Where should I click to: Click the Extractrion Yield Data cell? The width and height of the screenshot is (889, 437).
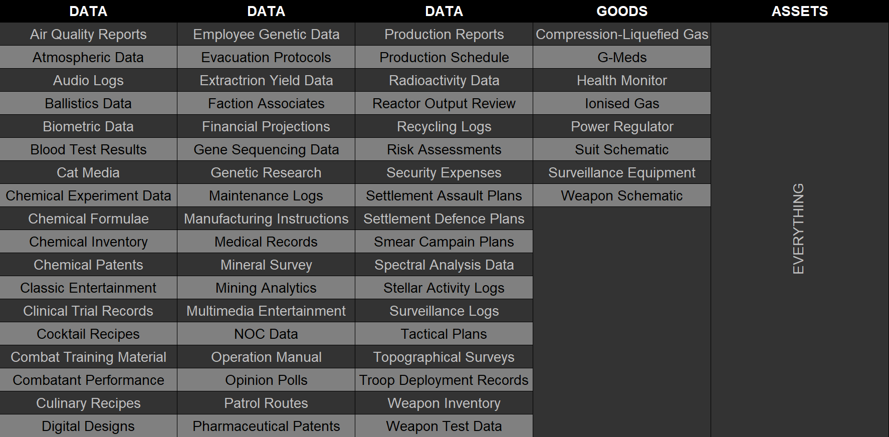point(266,80)
